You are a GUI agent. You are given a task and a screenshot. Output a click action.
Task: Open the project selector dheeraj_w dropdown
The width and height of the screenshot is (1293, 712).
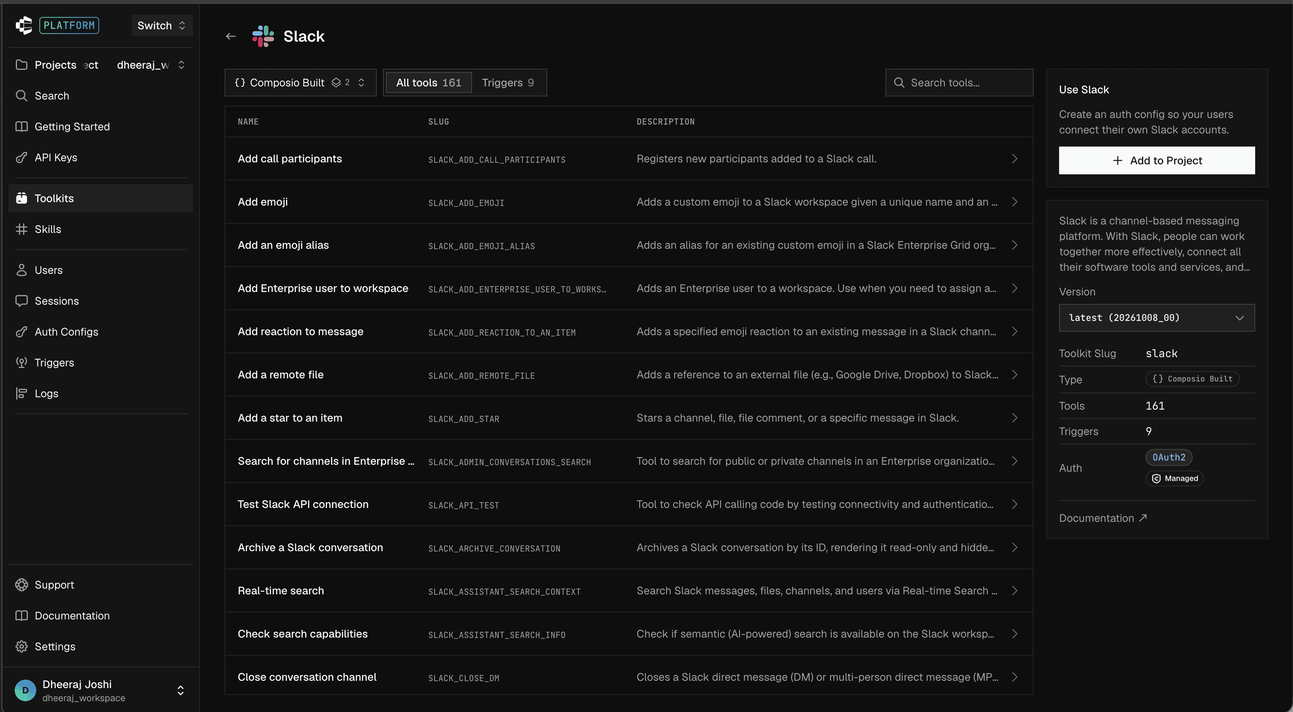(151, 65)
